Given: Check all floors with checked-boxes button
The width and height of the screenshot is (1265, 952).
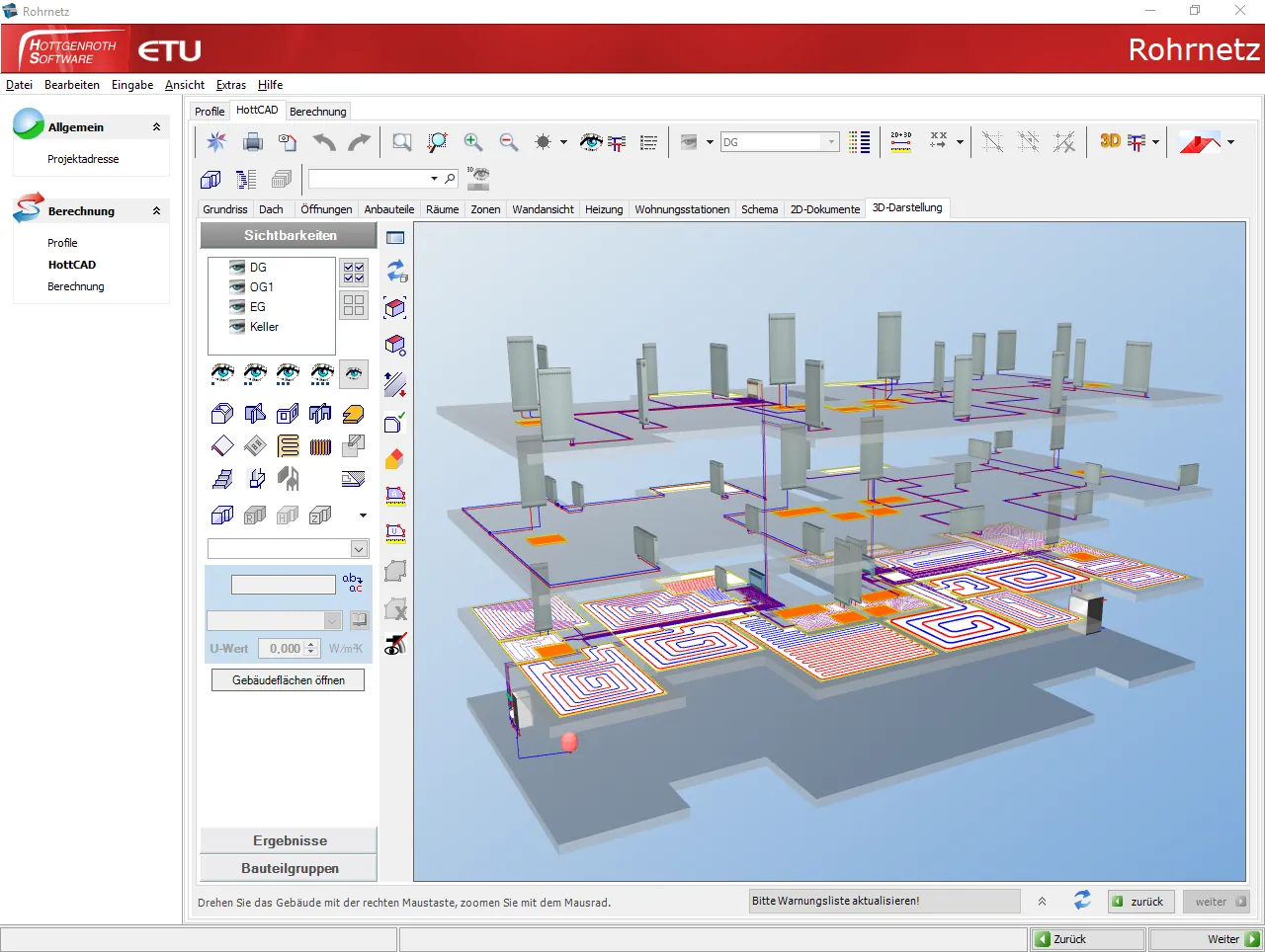Looking at the screenshot, I should (x=354, y=272).
